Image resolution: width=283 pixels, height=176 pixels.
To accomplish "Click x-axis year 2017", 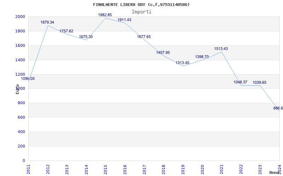I will click(x=144, y=169).
